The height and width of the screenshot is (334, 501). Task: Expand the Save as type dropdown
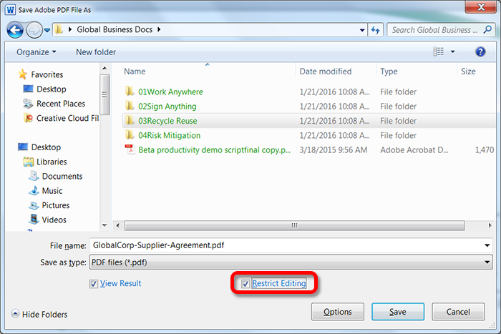point(487,262)
